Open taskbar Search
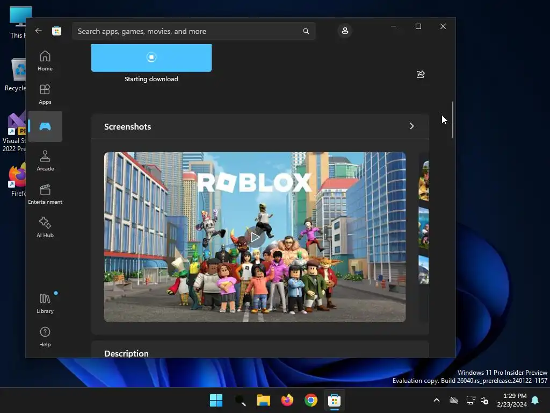The image size is (550, 413). [240, 400]
